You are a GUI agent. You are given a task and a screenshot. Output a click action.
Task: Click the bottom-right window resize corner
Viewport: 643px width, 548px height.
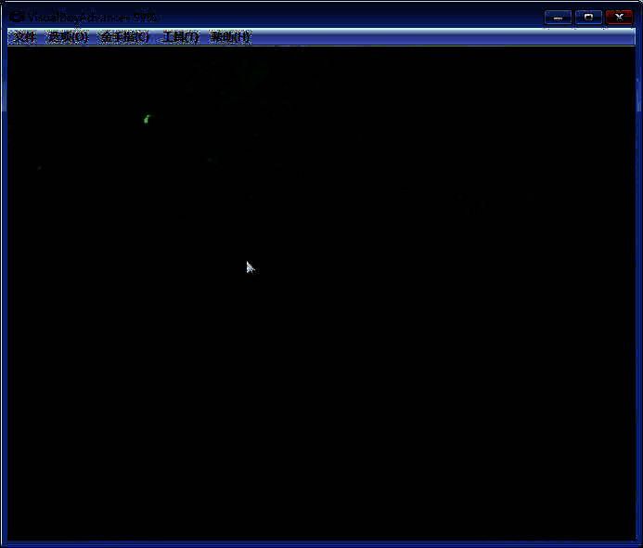click(639, 544)
